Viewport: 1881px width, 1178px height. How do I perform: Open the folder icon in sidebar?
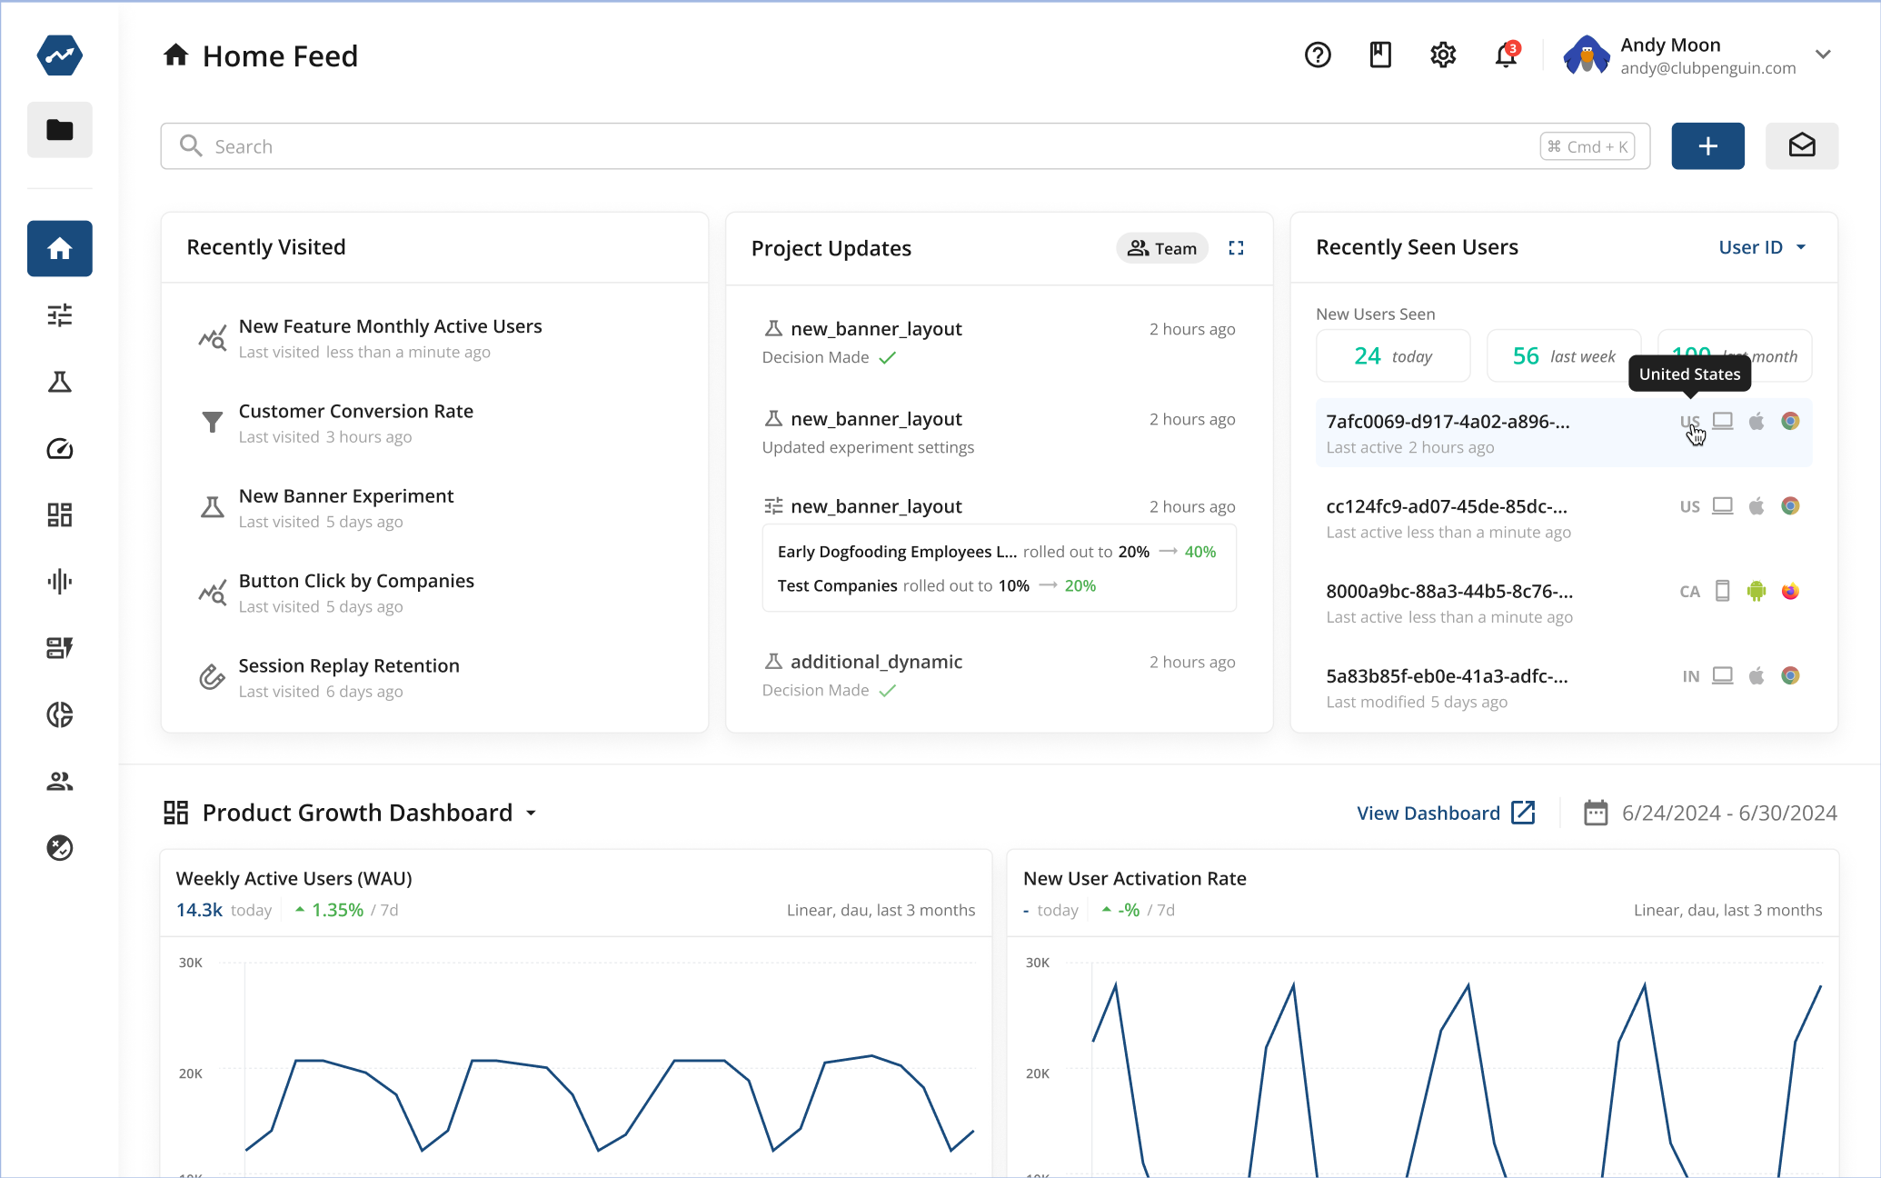(x=60, y=130)
